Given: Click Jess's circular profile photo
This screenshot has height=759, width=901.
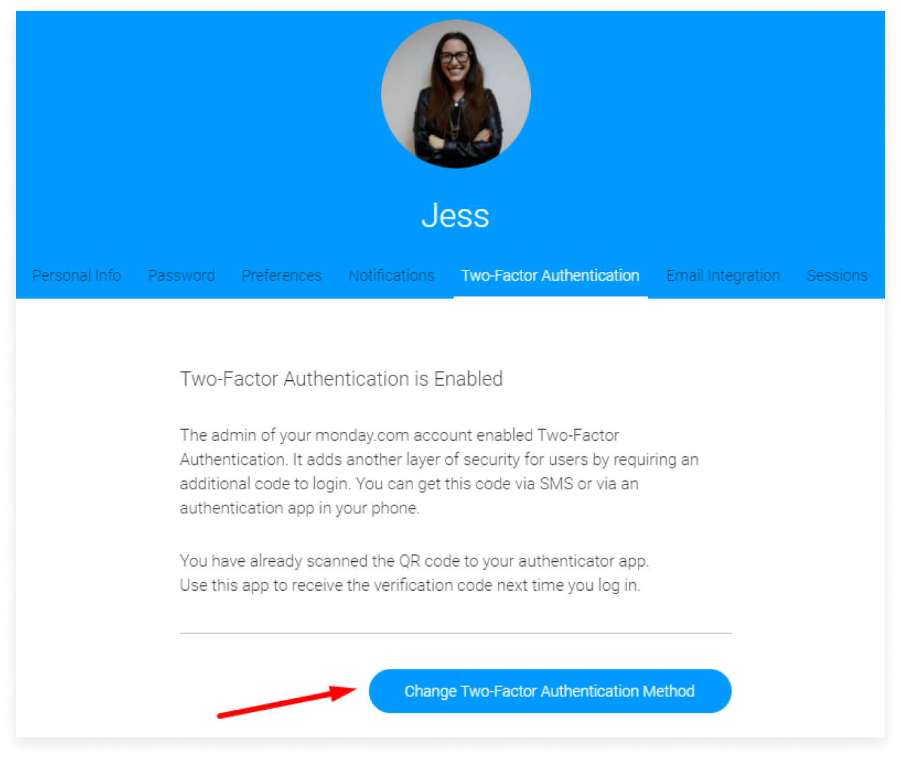Looking at the screenshot, I should click(x=456, y=94).
